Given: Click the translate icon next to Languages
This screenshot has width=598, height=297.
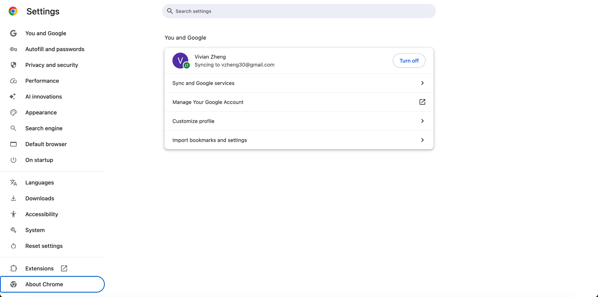Looking at the screenshot, I should [13, 183].
